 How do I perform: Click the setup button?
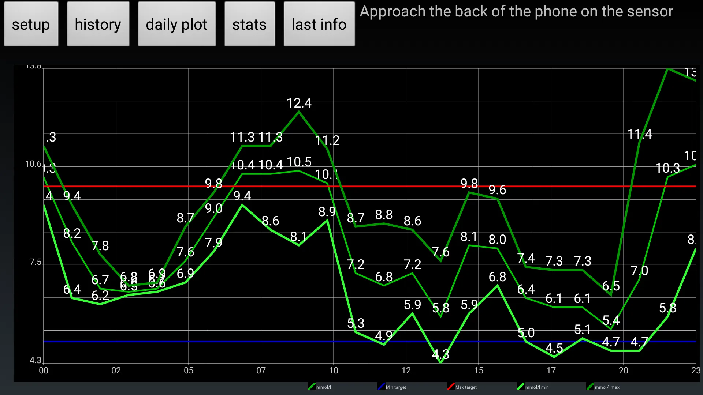pyautogui.click(x=31, y=24)
